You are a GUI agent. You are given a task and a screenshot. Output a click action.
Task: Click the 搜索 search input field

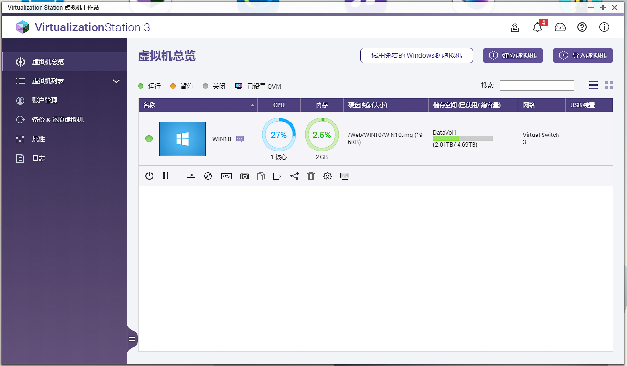click(x=537, y=85)
